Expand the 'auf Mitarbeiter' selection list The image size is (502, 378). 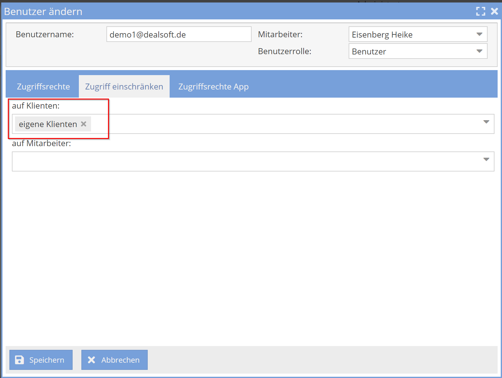486,160
